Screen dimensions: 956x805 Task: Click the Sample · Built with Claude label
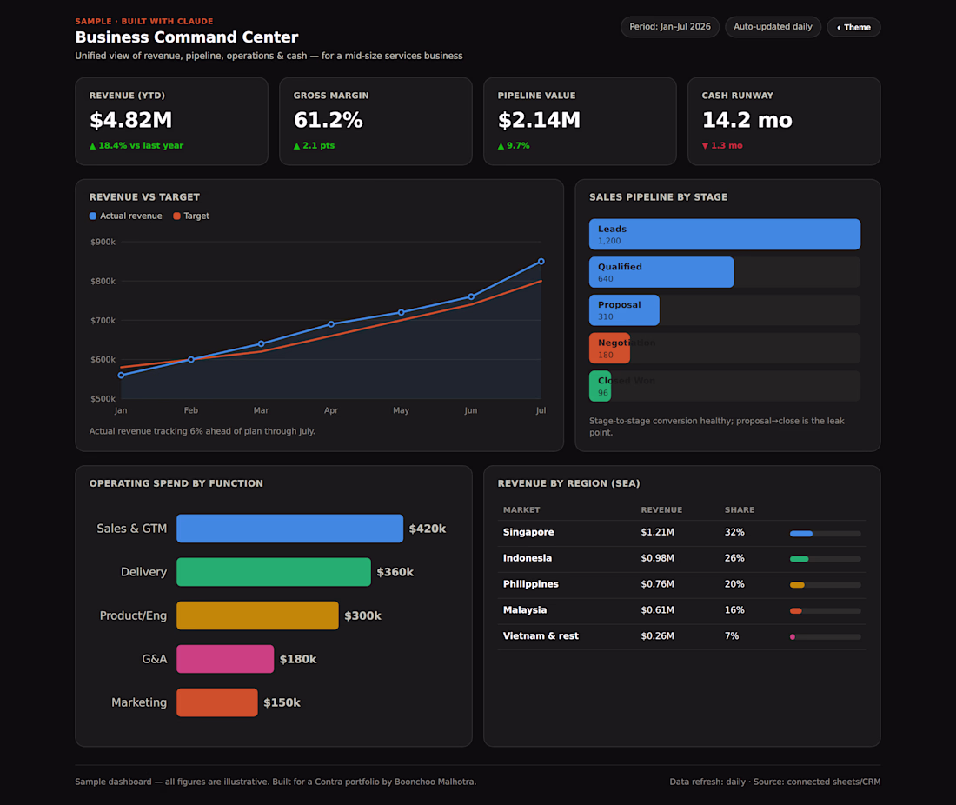pyautogui.click(x=144, y=22)
